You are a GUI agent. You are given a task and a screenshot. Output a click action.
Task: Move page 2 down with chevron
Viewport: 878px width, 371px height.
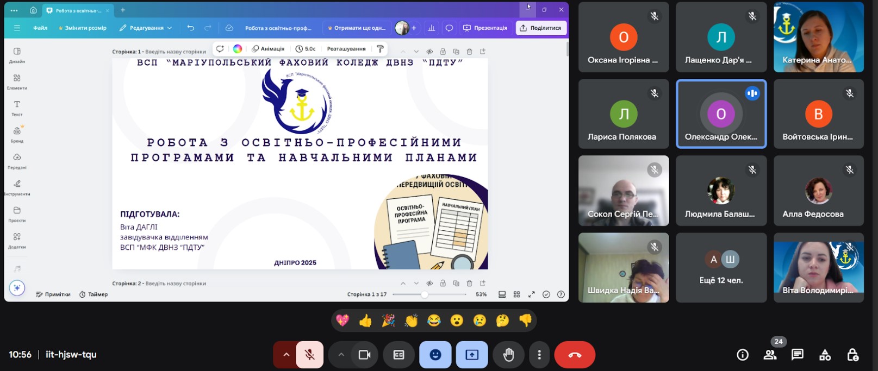(416, 283)
